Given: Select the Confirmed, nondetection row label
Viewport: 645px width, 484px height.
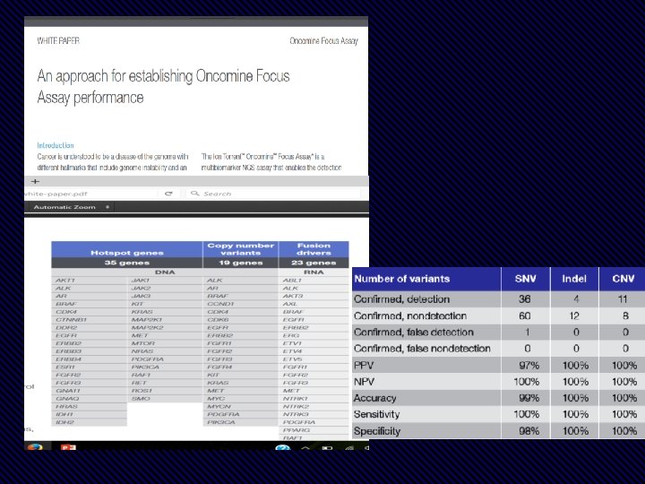Looking at the screenshot, I should 410,315.
